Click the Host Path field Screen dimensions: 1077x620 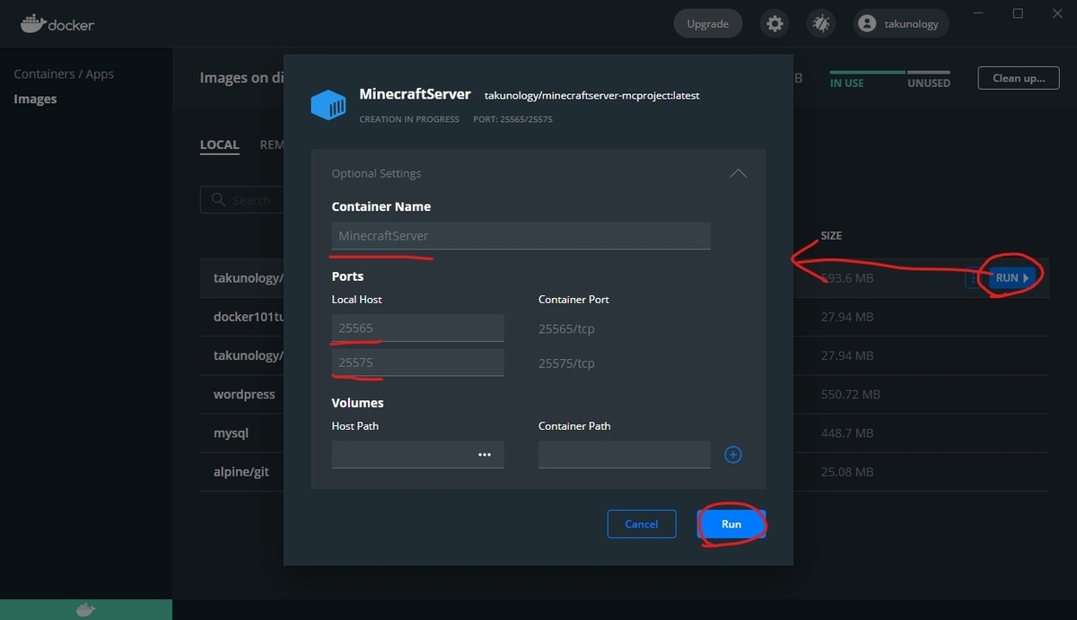417,455
